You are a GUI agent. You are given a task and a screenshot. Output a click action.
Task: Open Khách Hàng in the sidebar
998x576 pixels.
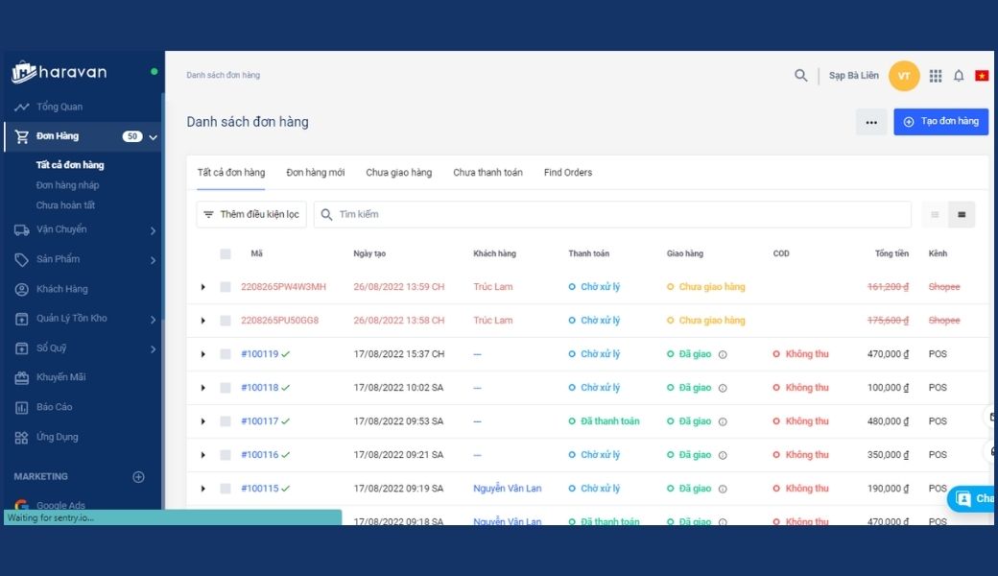[61, 289]
